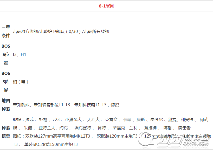Click the value 柏(电)
This screenshot has width=213, height=150.
tap(21, 82)
